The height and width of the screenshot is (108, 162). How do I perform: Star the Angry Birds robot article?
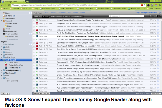[x=34, y=39]
